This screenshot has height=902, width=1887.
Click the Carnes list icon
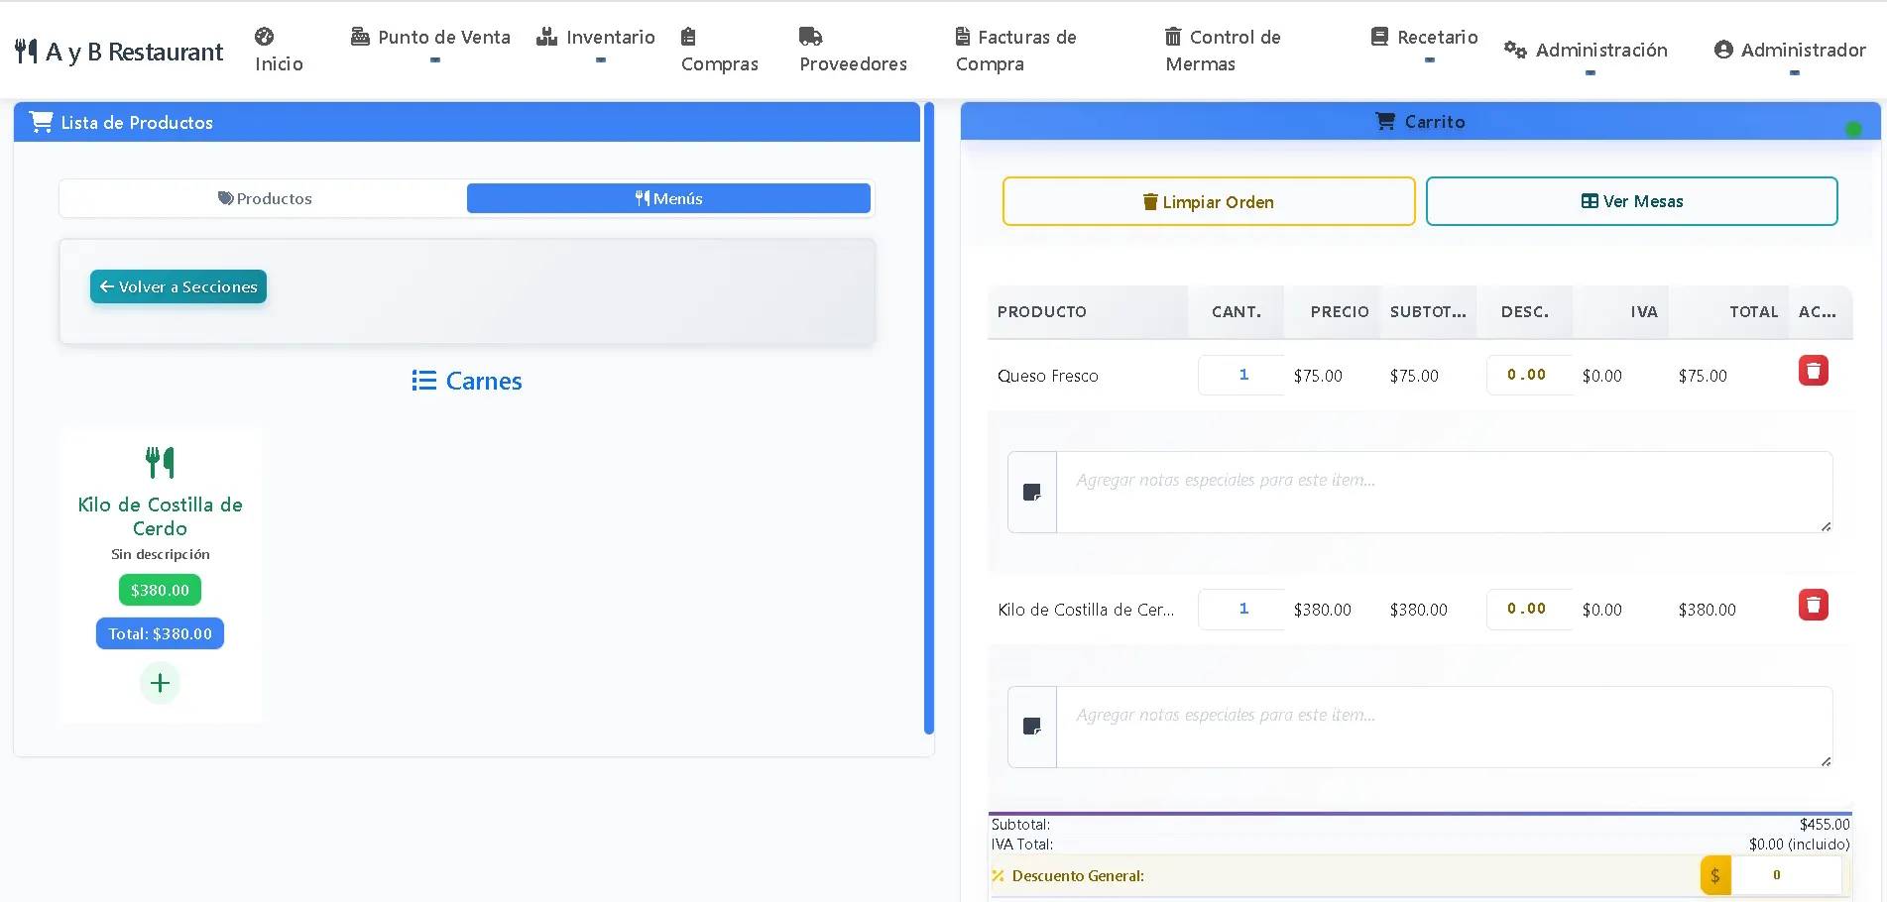(x=424, y=381)
